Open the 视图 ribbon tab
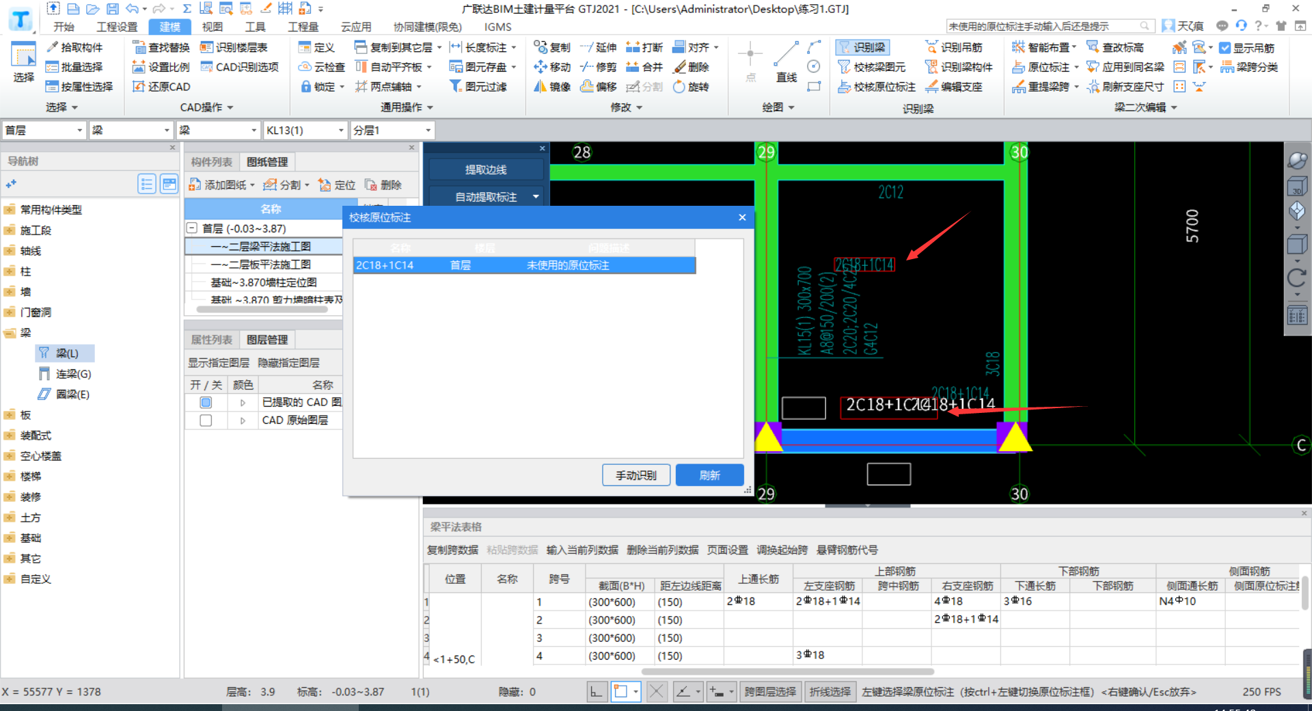Screen dimensions: 1312x711 point(213,27)
